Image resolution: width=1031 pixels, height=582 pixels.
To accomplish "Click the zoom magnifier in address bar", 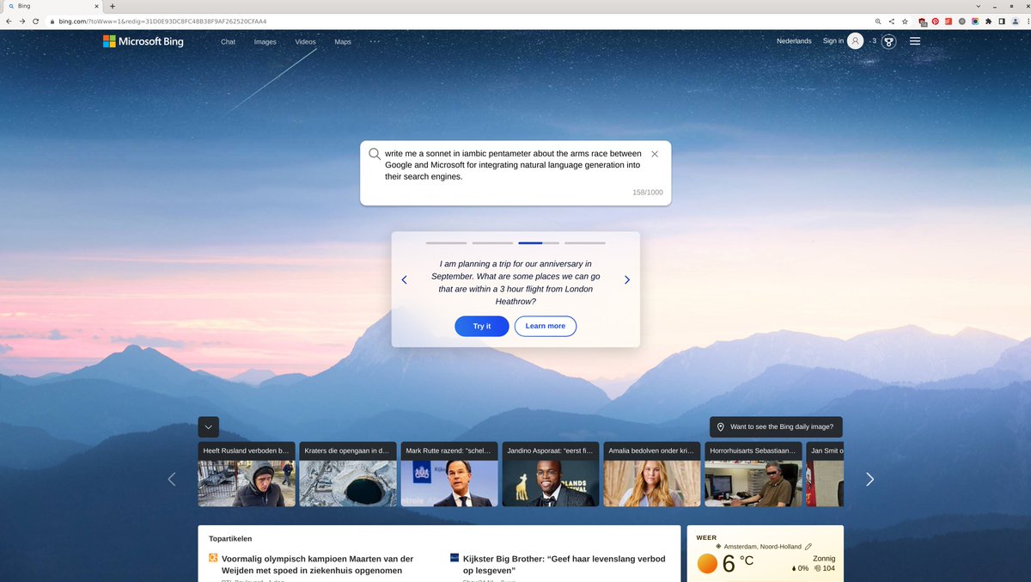I will pos(877,21).
